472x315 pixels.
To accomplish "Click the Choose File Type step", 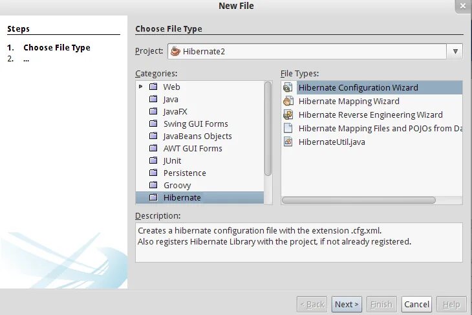I will click(x=57, y=48).
